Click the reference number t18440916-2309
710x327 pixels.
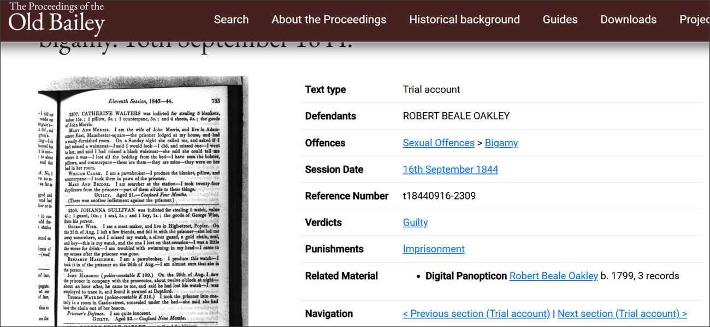point(439,196)
